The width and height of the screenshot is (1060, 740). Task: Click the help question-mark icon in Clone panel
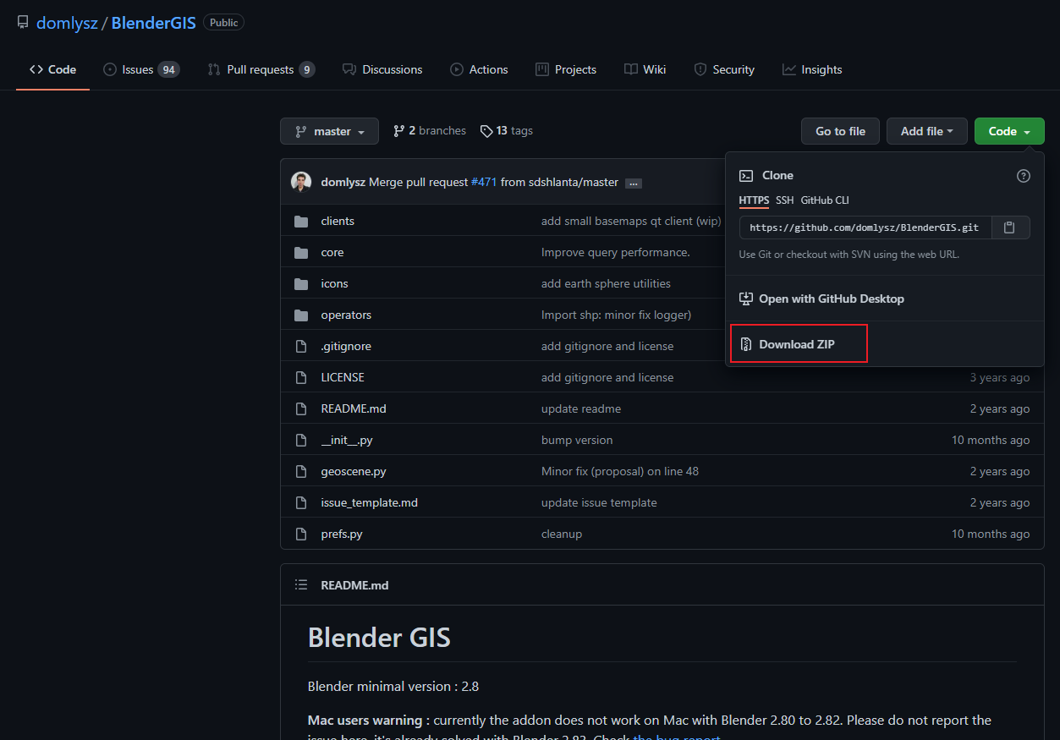1024,176
